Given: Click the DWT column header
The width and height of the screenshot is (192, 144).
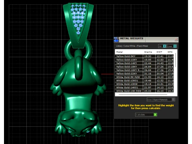Looking at the screenshot, I should tap(159, 52).
